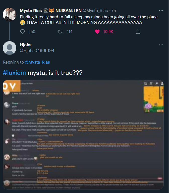View the 414 retweet count
This screenshot has width=169, height=193.
[69, 32]
